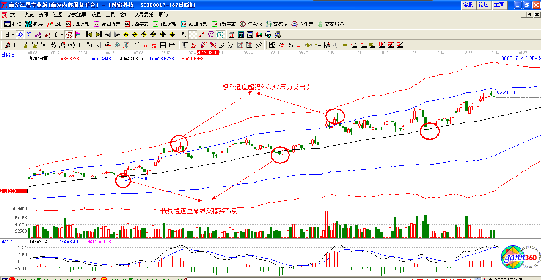Viewport: 541px width, 280px height.
Task: Toggle the blue highlighted chart overlay button
Action: point(19,35)
